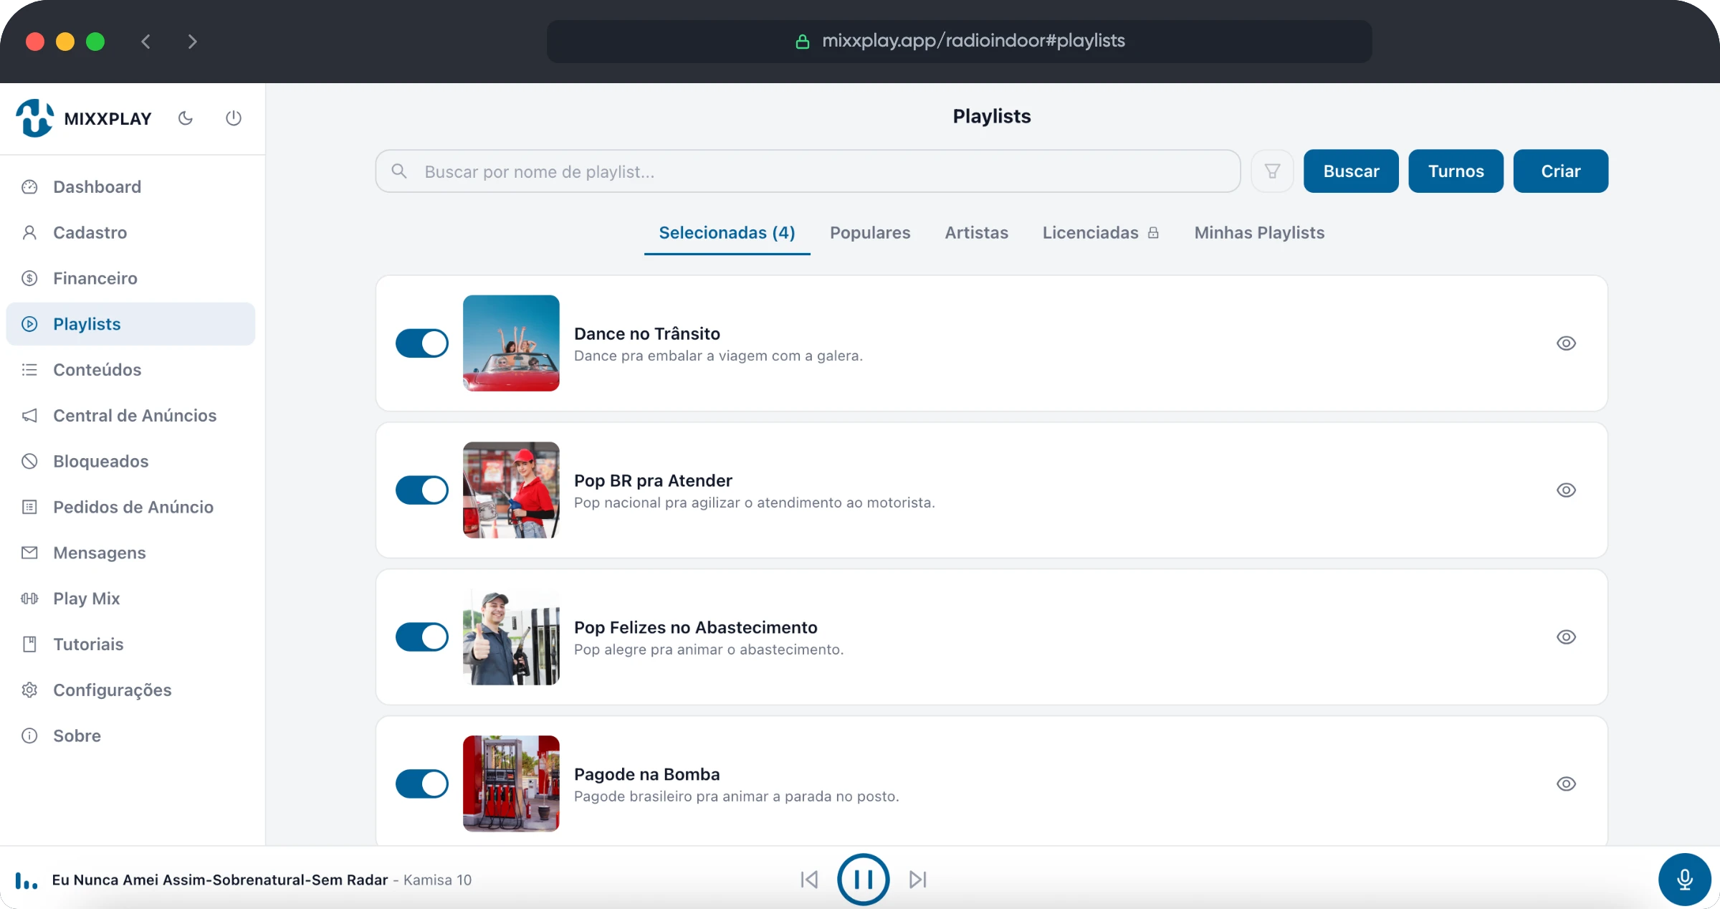Open Configurações settings
Image resolution: width=1720 pixels, height=909 pixels.
(130, 690)
